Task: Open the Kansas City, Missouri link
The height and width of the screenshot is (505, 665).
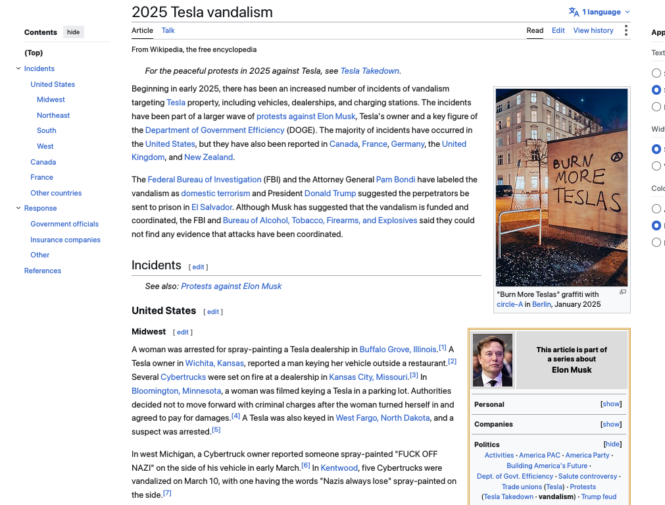Action: pyautogui.click(x=368, y=377)
